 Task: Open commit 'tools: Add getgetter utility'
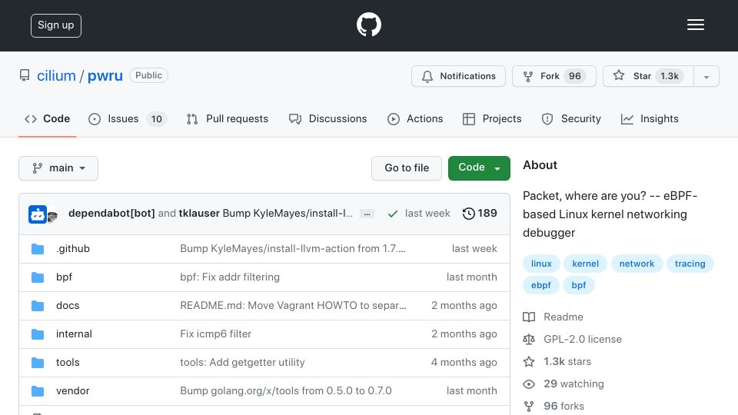pyautogui.click(x=242, y=362)
